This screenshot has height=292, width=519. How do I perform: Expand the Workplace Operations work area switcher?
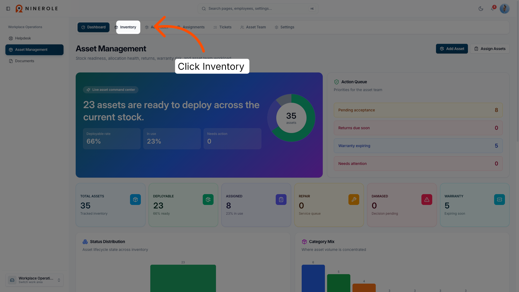[34, 280]
